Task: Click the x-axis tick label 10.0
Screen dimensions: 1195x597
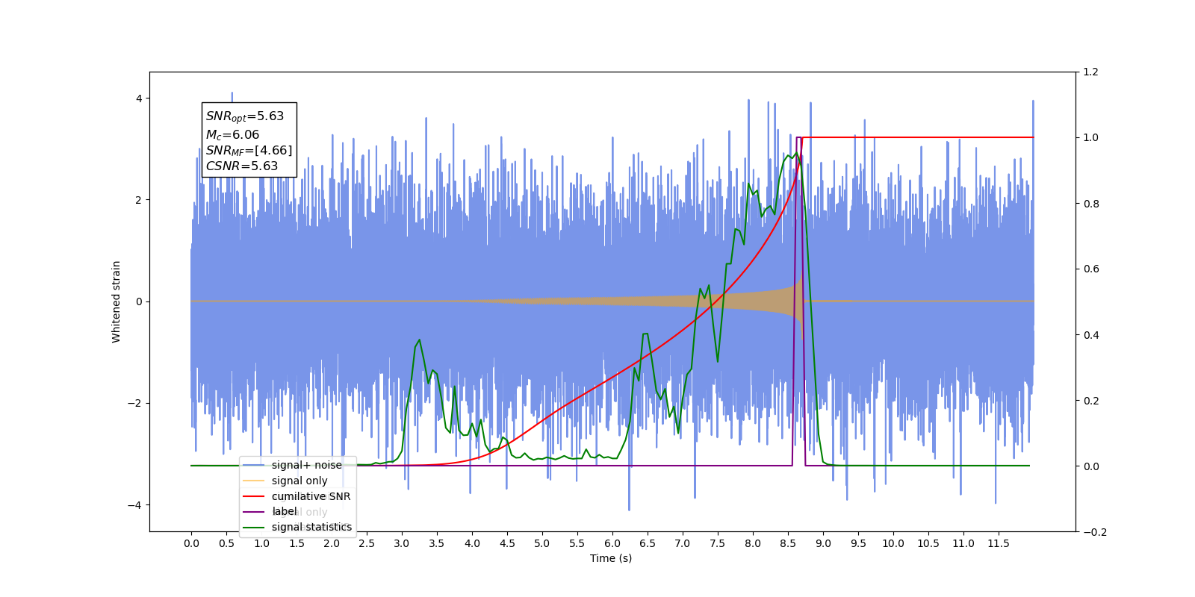Action: click(893, 543)
